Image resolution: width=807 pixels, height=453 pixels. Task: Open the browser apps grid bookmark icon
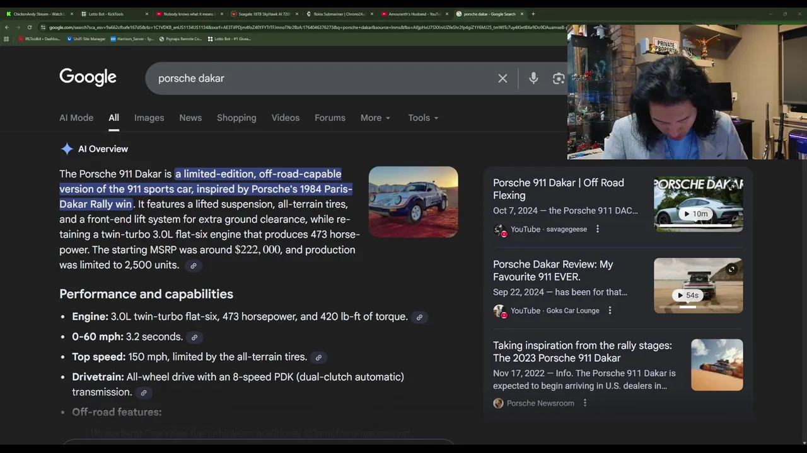pyautogui.click(x=6, y=39)
